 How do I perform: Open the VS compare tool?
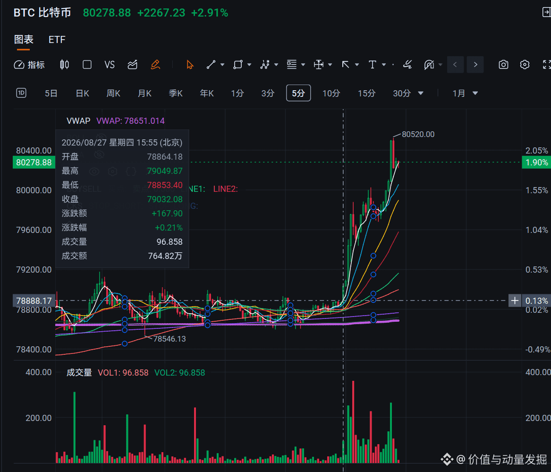[x=110, y=65]
